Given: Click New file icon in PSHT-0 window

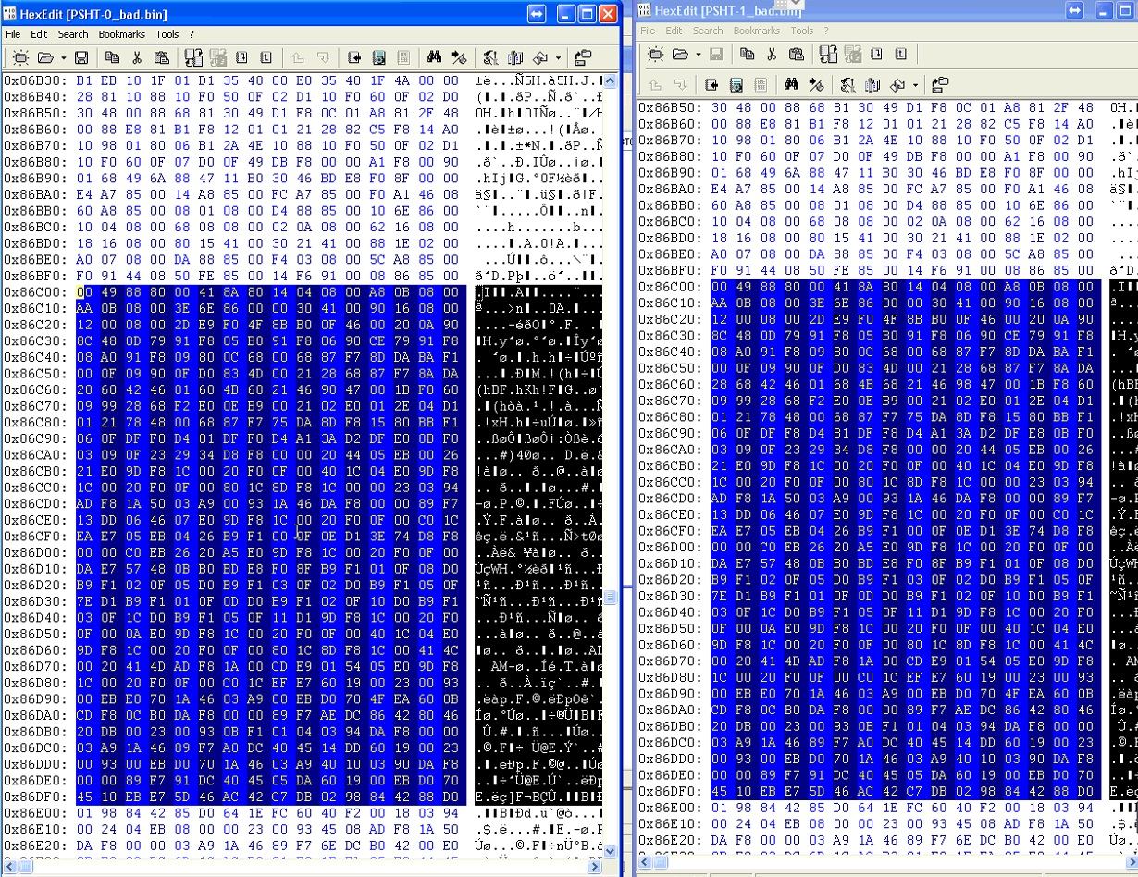Looking at the screenshot, I should (x=19, y=57).
